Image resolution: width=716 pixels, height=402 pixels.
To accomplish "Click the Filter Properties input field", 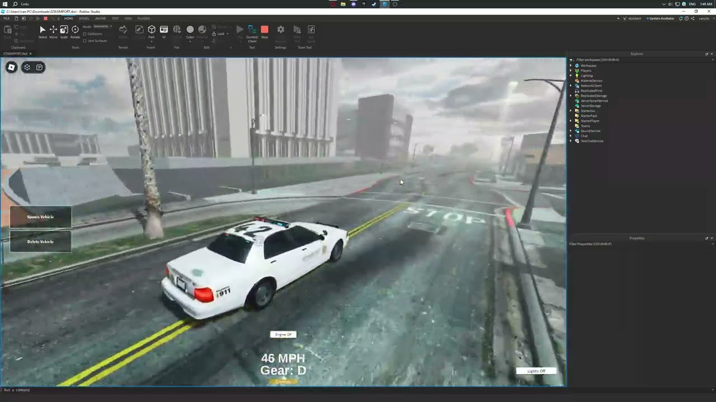I will point(641,244).
